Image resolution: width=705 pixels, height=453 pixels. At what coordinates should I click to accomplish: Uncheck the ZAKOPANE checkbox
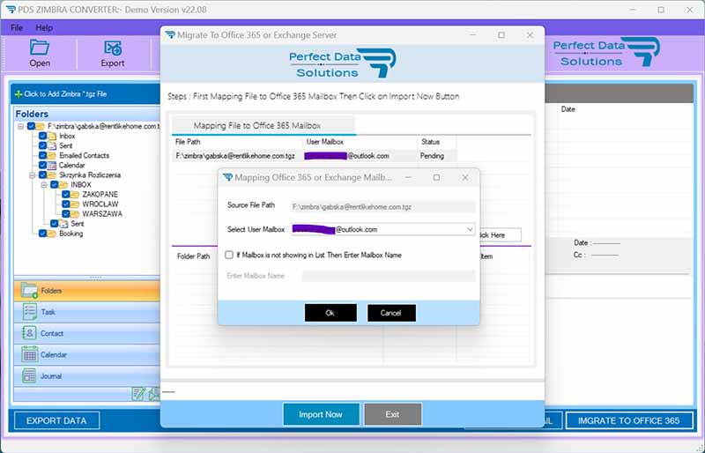coord(65,195)
